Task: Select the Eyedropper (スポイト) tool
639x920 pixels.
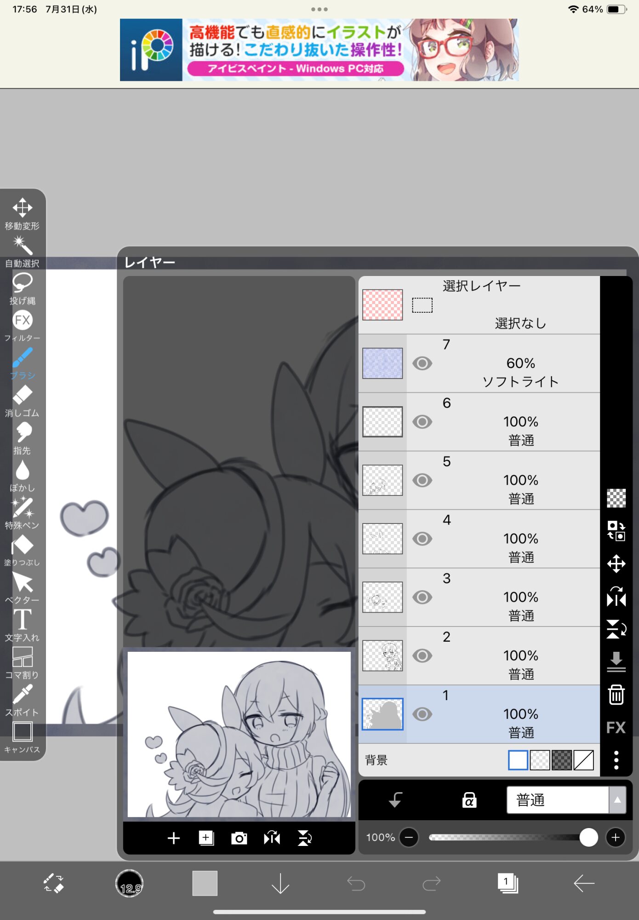Action: pyautogui.click(x=22, y=700)
